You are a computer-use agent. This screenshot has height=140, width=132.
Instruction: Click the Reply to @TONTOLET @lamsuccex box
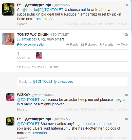[72, 81]
